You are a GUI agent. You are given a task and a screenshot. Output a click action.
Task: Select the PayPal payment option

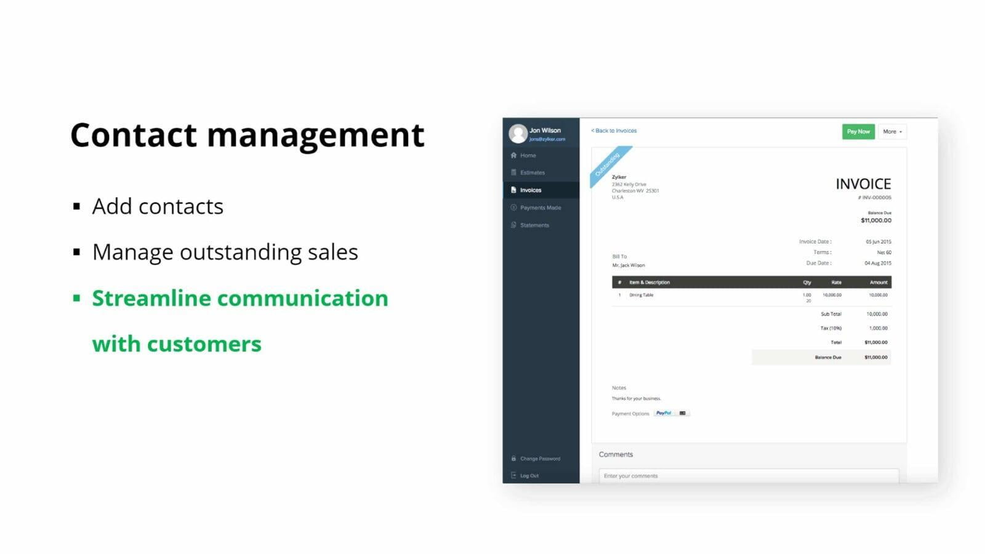click(664, 413)
